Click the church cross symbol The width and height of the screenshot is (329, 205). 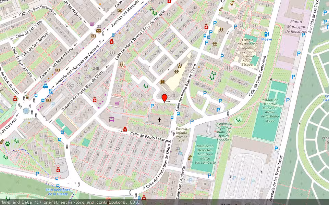159,120
